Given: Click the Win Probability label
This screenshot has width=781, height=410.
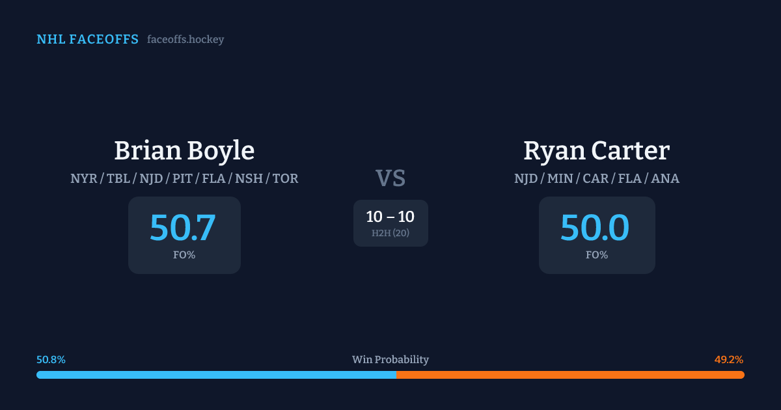Looking at the screenshot, I should pyautogui.click(x=390, y=360).
